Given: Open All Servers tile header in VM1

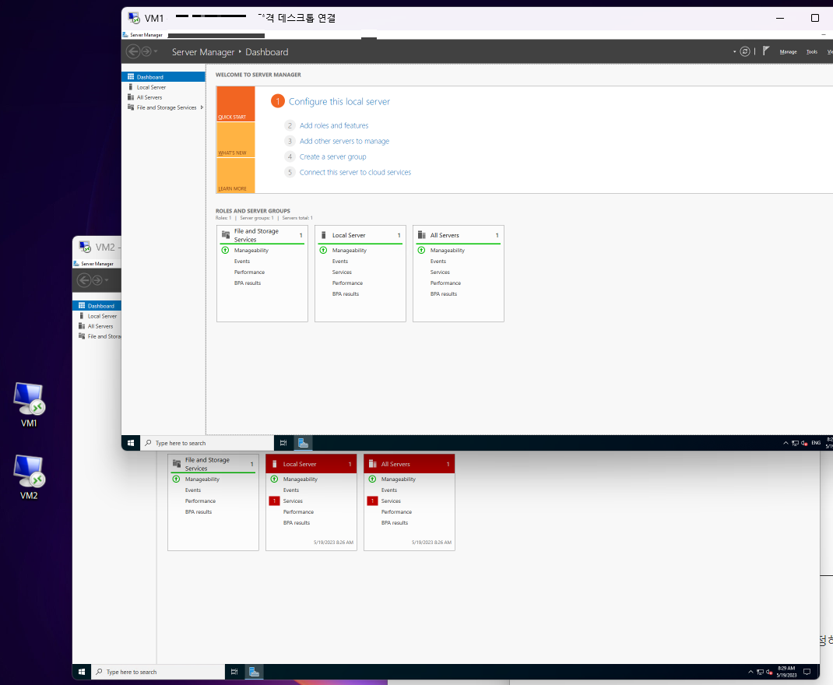Looking at the screenshot, I should [459, 235].
